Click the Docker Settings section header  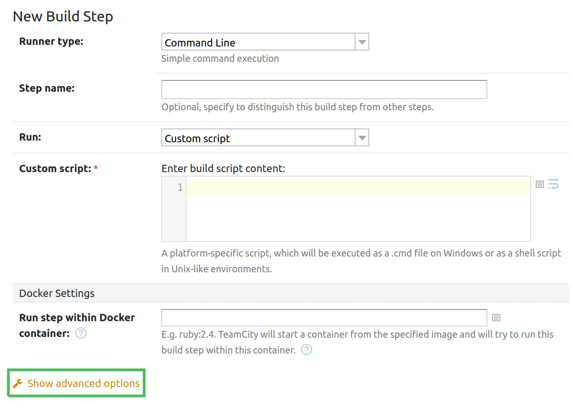click(x=57, y=293)
